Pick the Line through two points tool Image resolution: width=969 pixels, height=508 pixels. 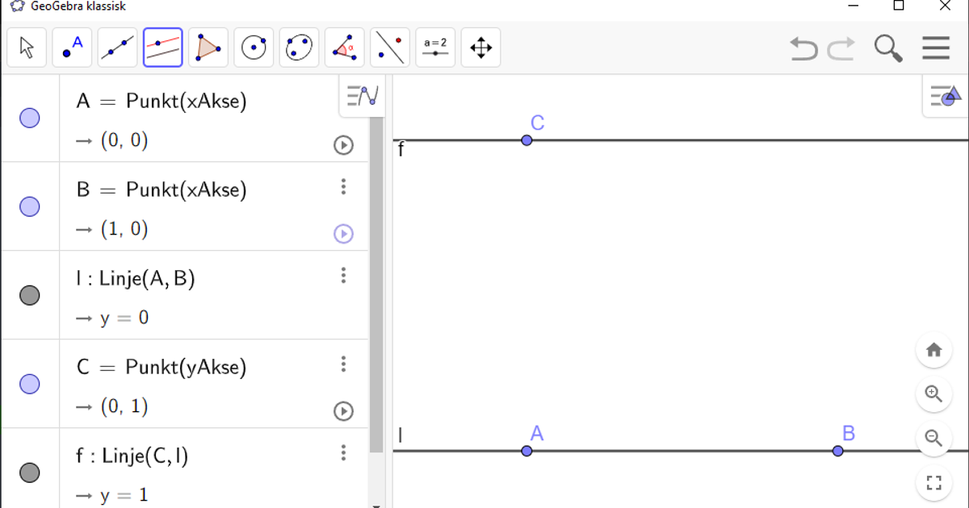coord(116,48)
